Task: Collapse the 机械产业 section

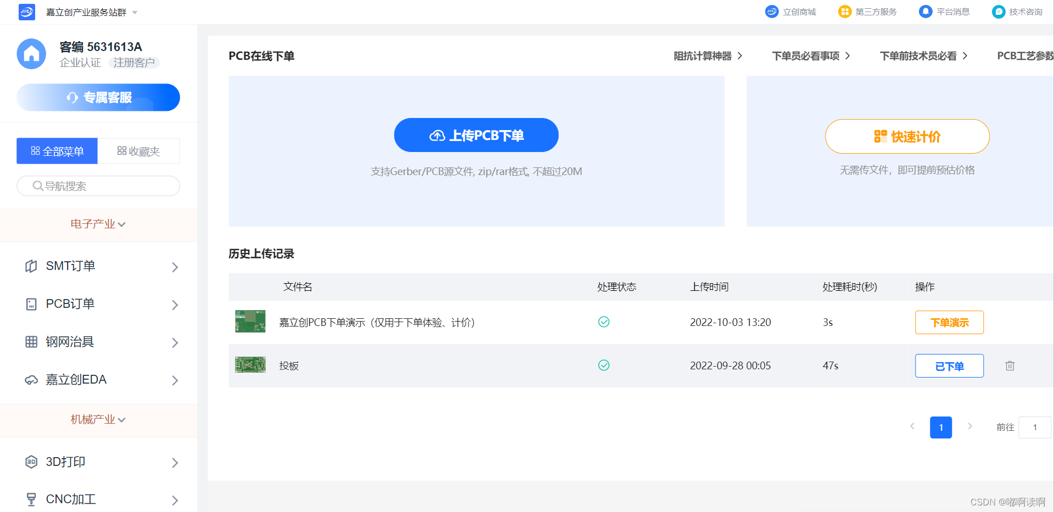Action: tap(98, 419)
